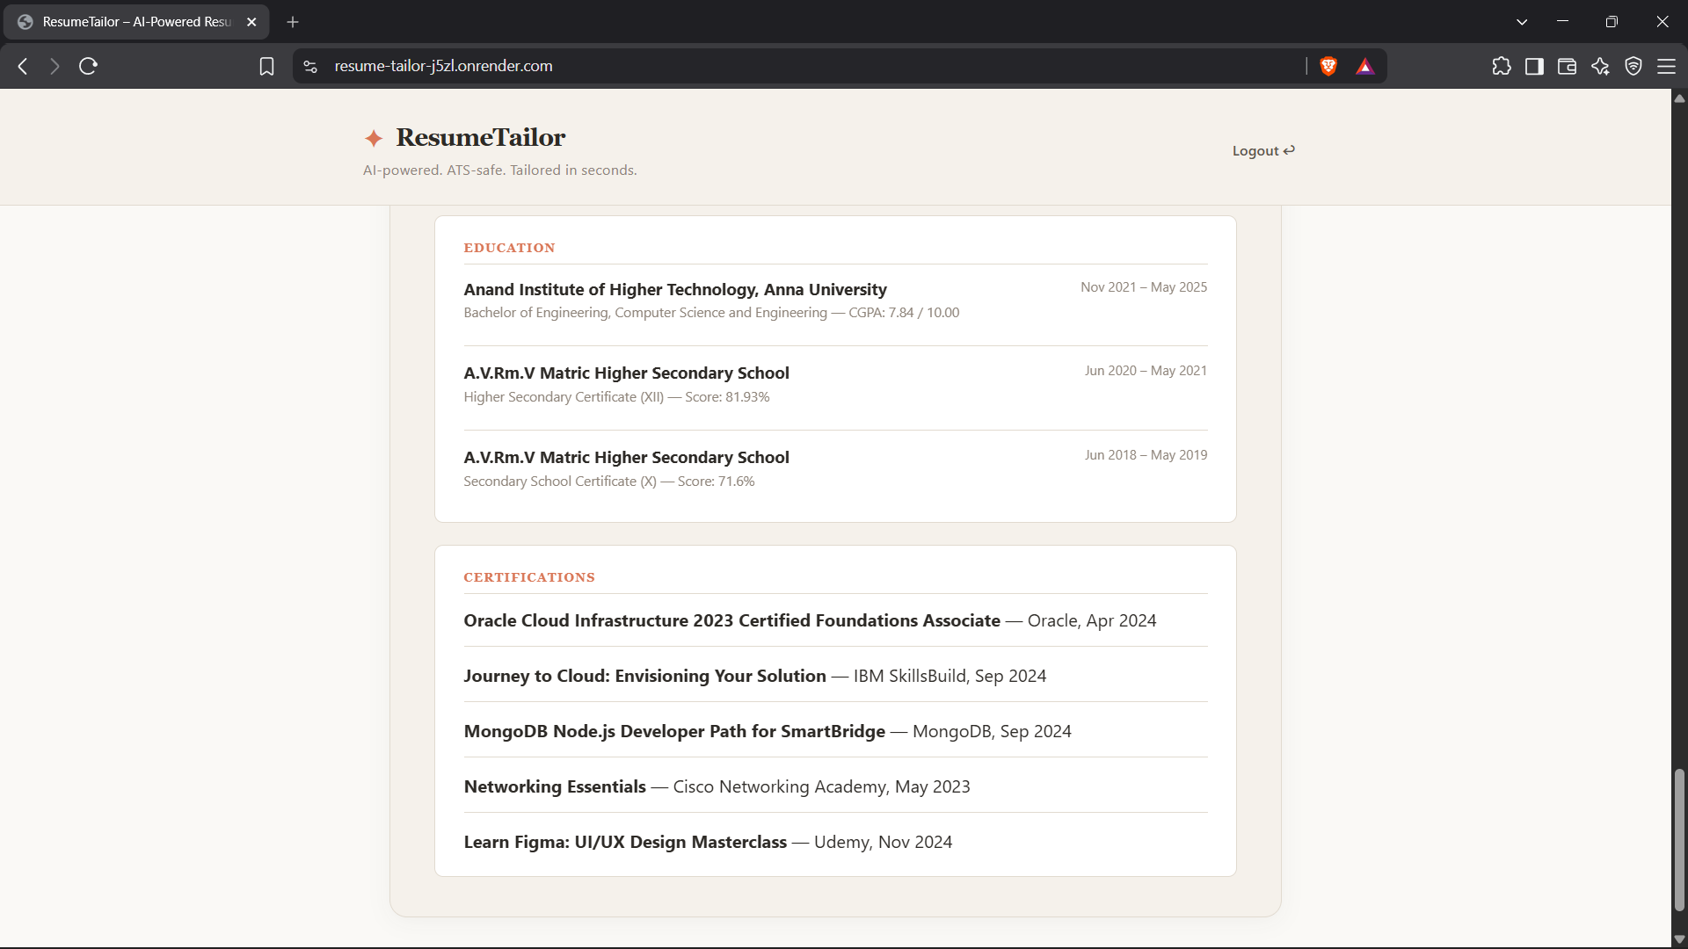This screenshot has width=1688, height=949.
Task: Click the scrollbar down arrow
Action: point(1679,939)
